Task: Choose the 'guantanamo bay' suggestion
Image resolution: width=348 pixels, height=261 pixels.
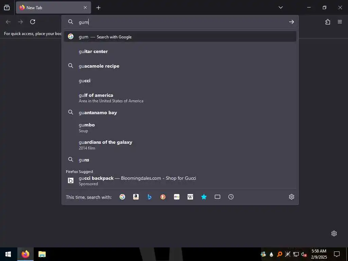Action: [180, 112]
